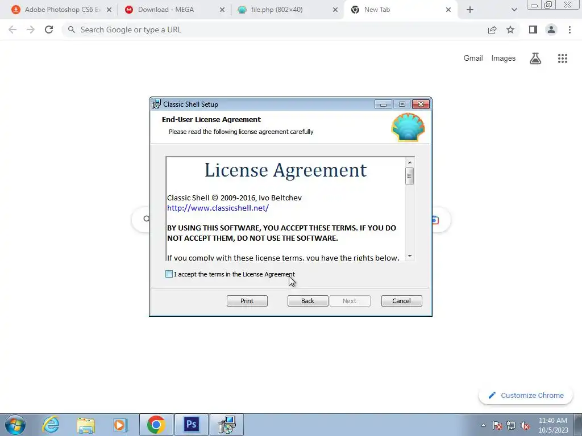Open the Windows Start menu orb
The image size is (582, 436).
point(15,425)
